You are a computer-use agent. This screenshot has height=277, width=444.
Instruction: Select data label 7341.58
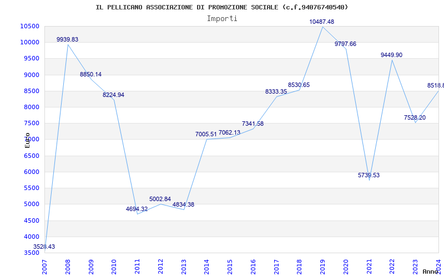point(253,124)
